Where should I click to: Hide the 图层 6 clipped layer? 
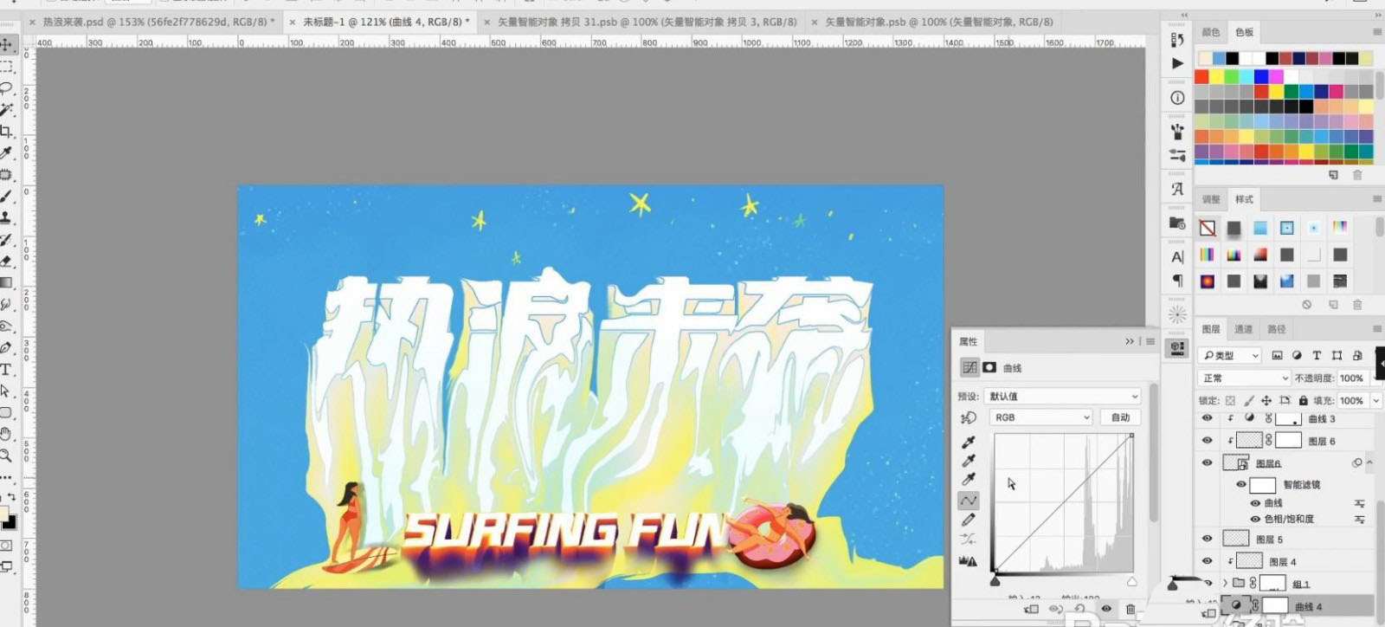pyautogui.click(x=1208, y=440)
